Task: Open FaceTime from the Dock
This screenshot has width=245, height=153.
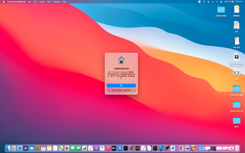Action: click(x=79, y=148)
